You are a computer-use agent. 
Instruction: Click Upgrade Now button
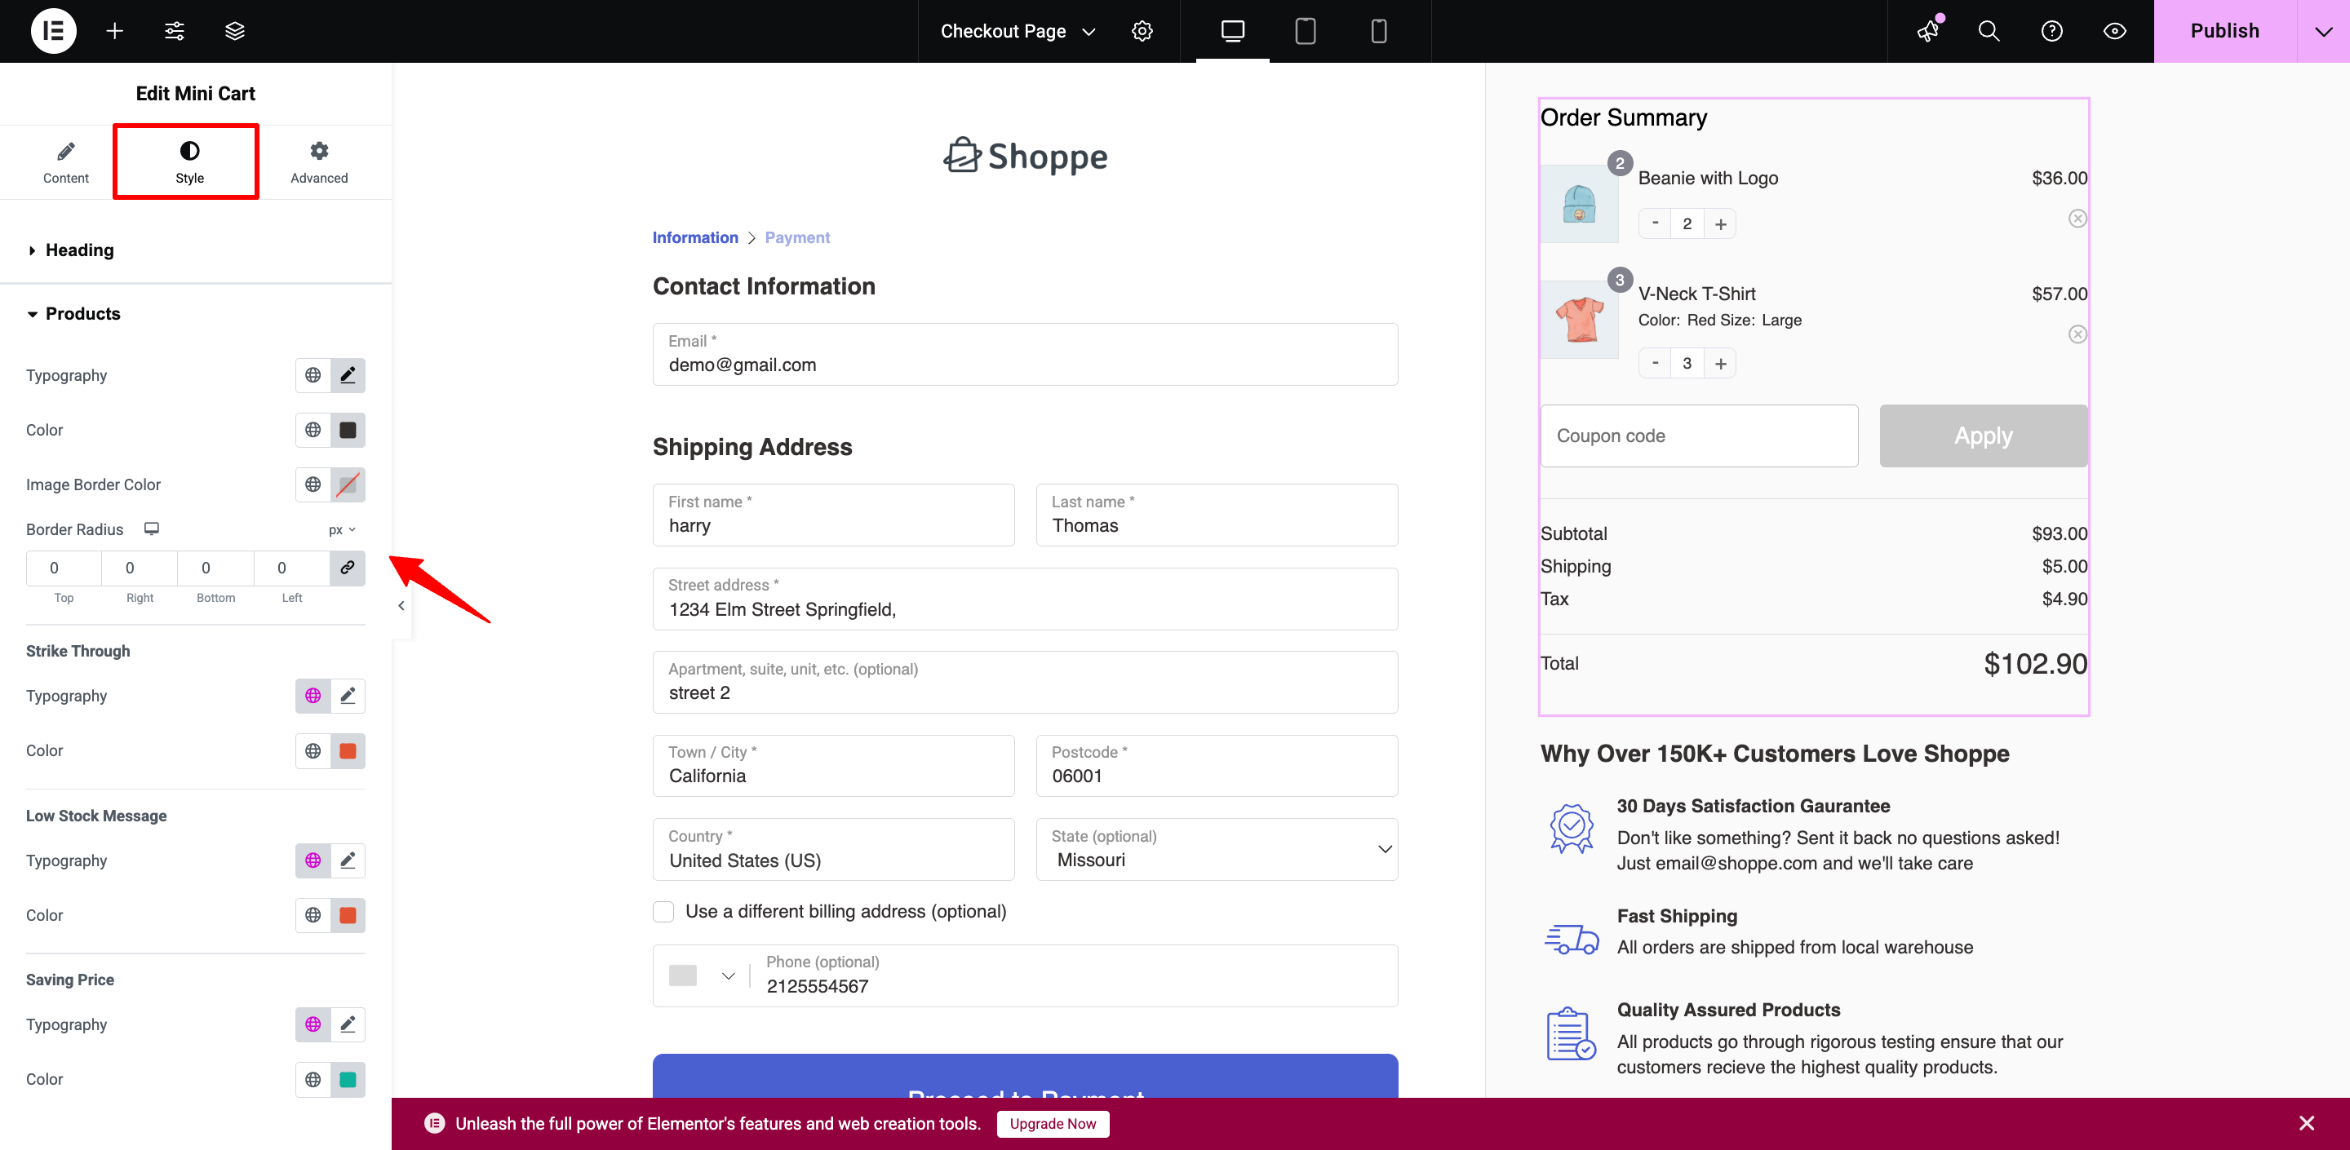(x=1052, y=1124)
